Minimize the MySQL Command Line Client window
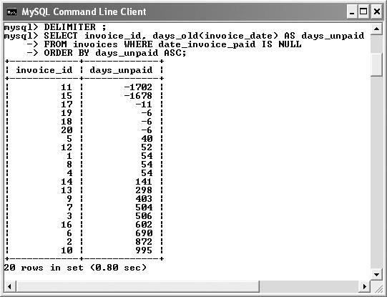The image size is (387, 297). click(352, 12)
